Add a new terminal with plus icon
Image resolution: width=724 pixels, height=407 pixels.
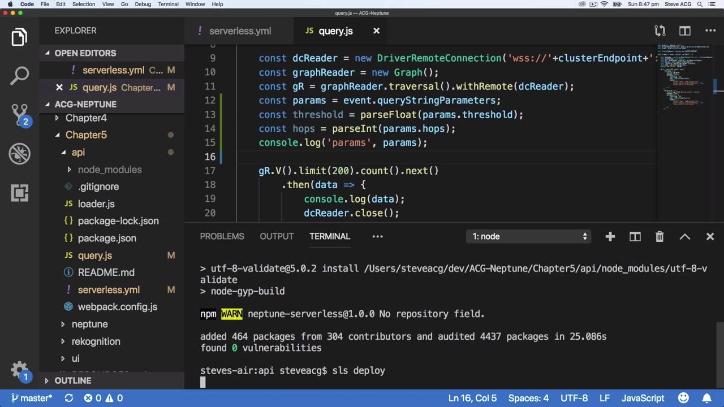pos(610,237)
